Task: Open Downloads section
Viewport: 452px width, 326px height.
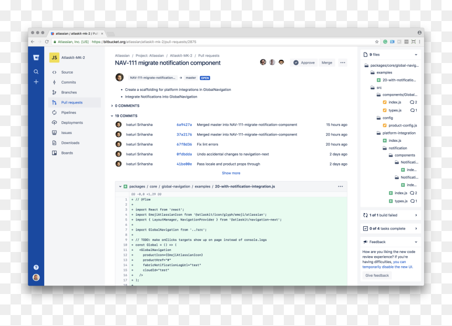Action: 75,143
